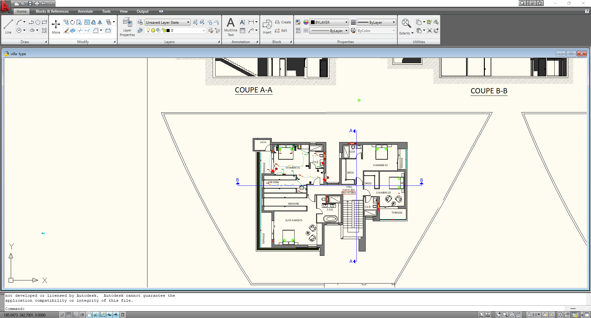Zoom to Extents in Utilities
The height and width of the screenshot is (318, 591).
(x=406, y=26)
